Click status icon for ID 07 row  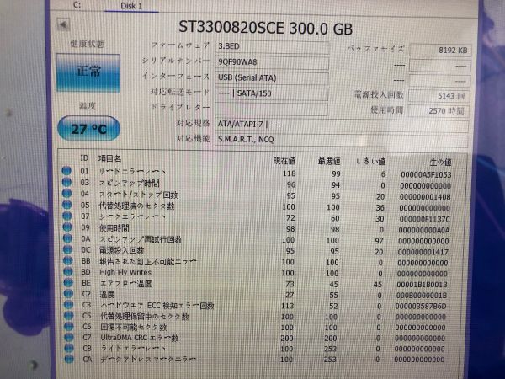coord(67,216)
